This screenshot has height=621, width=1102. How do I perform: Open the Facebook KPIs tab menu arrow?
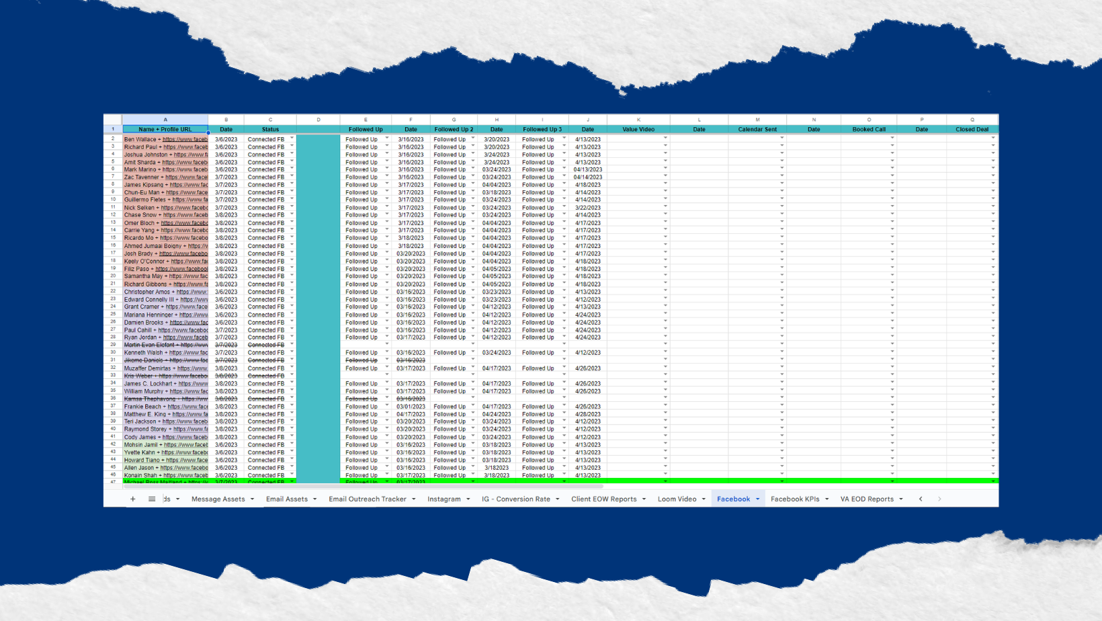click(826, 499)
